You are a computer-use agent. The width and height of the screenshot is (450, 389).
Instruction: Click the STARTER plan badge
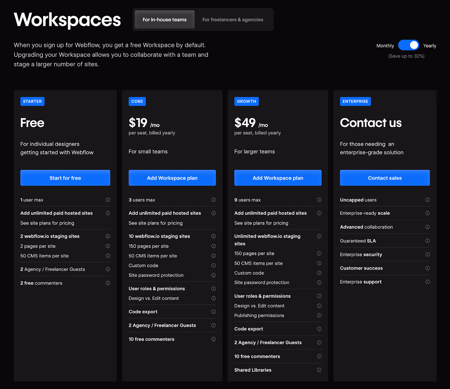click(32, 101)
